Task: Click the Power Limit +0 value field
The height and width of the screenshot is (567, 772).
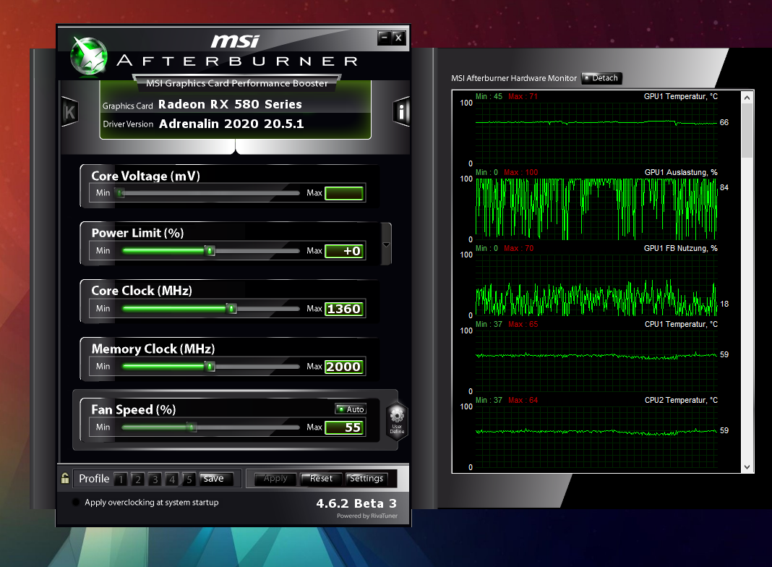Action: click(344, 251)
